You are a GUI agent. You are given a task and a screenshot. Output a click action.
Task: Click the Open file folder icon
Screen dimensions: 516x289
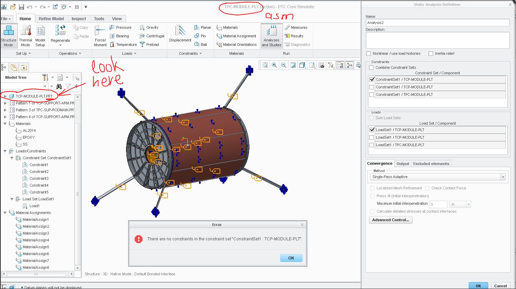point(13,7)
